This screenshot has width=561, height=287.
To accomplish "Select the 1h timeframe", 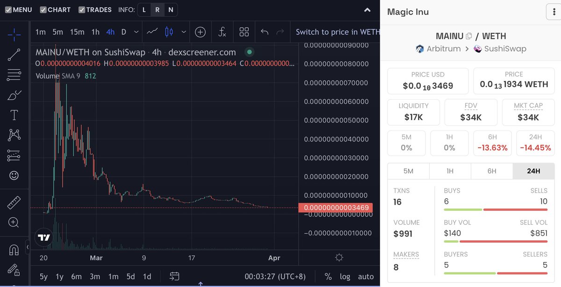I will (95, 32).
